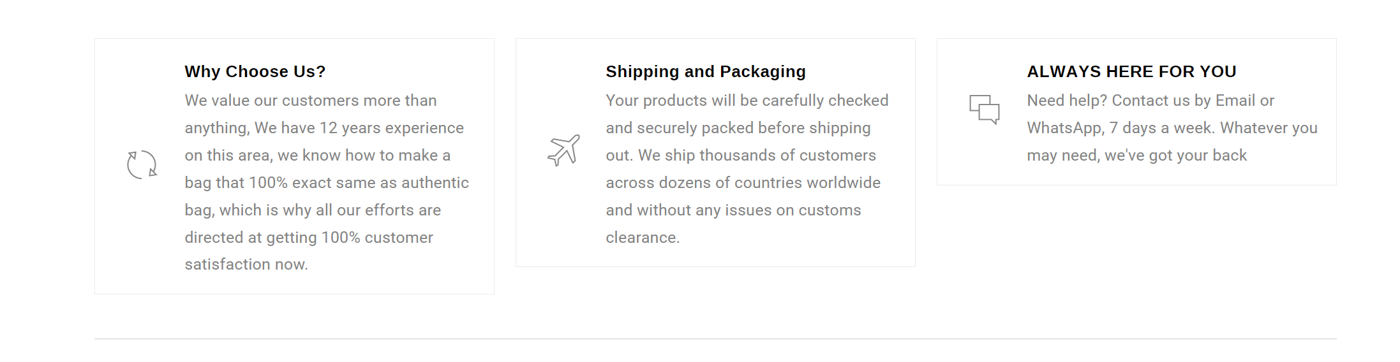Click "satisfaction now." at paragraph end
This screenshot has height=362, width=1400.
coord(246,264)
